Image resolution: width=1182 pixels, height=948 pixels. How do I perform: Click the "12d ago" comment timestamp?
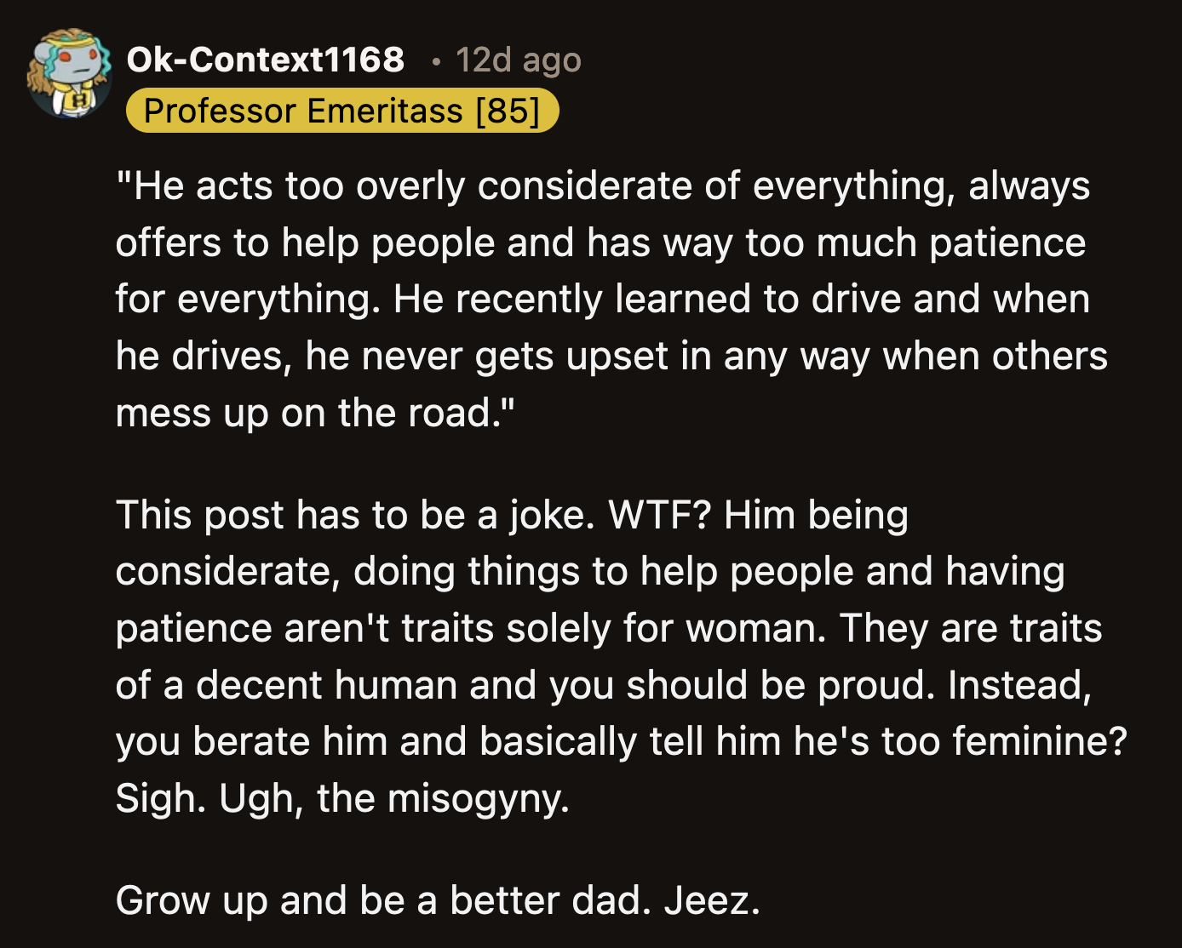coord(518,60)
